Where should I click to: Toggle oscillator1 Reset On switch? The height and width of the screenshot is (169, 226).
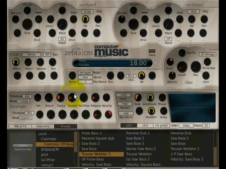pos(62,39)
